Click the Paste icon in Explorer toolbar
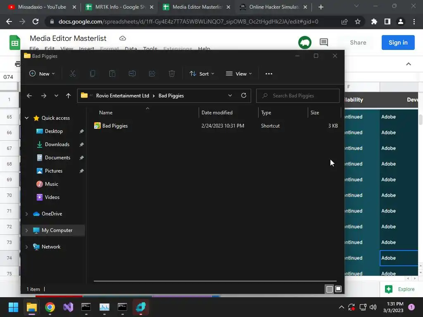Viewport: 423px width, 317px height. pos(112,73)
